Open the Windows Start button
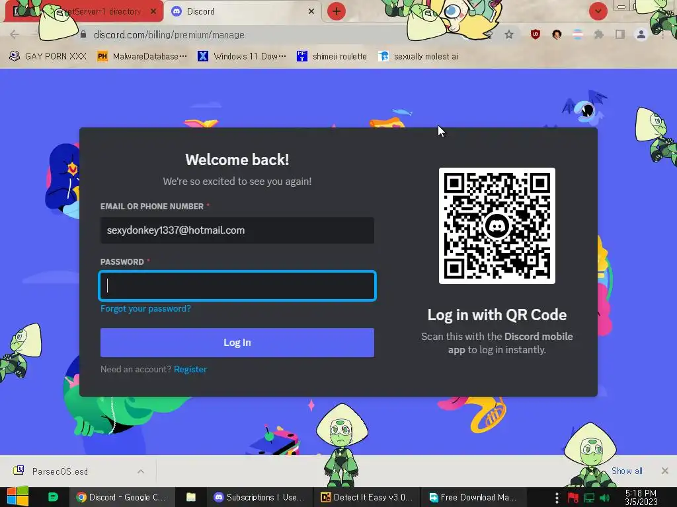The image size is (677, 507). [x=18, y=497]
